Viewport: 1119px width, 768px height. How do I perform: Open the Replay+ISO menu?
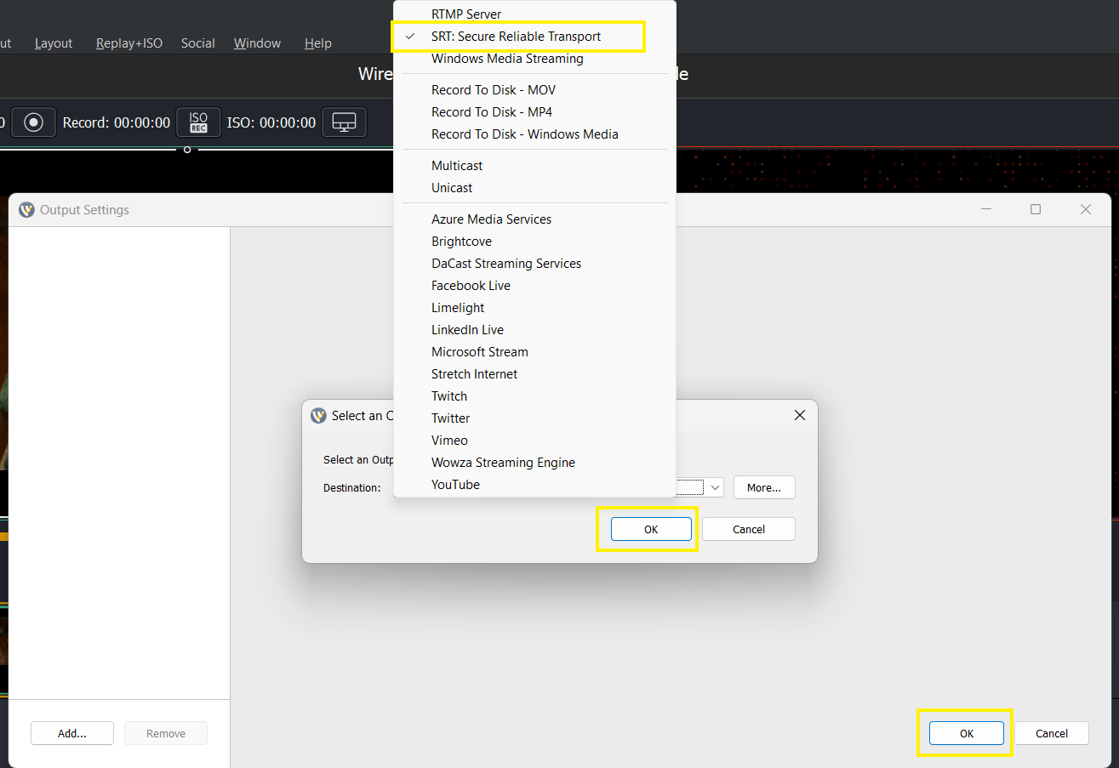click(x=129, y=43)
